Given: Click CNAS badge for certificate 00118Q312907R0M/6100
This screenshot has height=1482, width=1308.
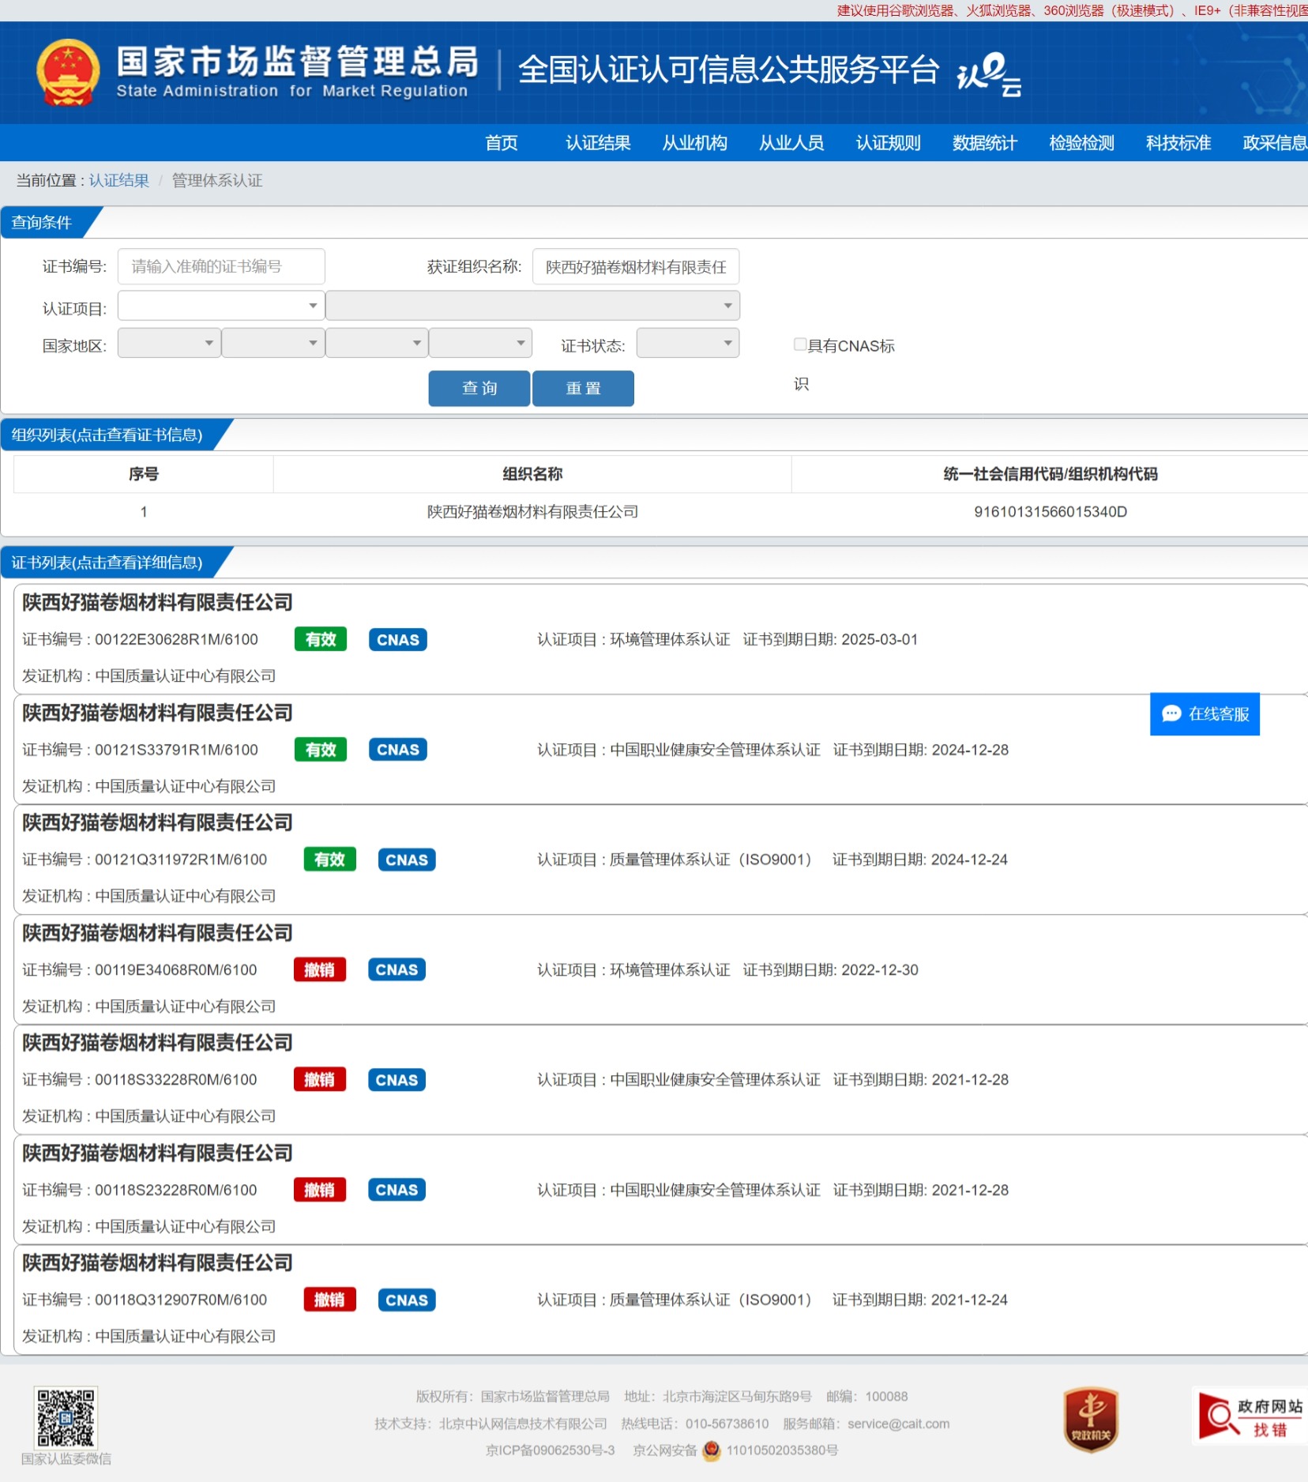Looking at the screenshot, I should pyautogui.click(x=407, y=1300).
